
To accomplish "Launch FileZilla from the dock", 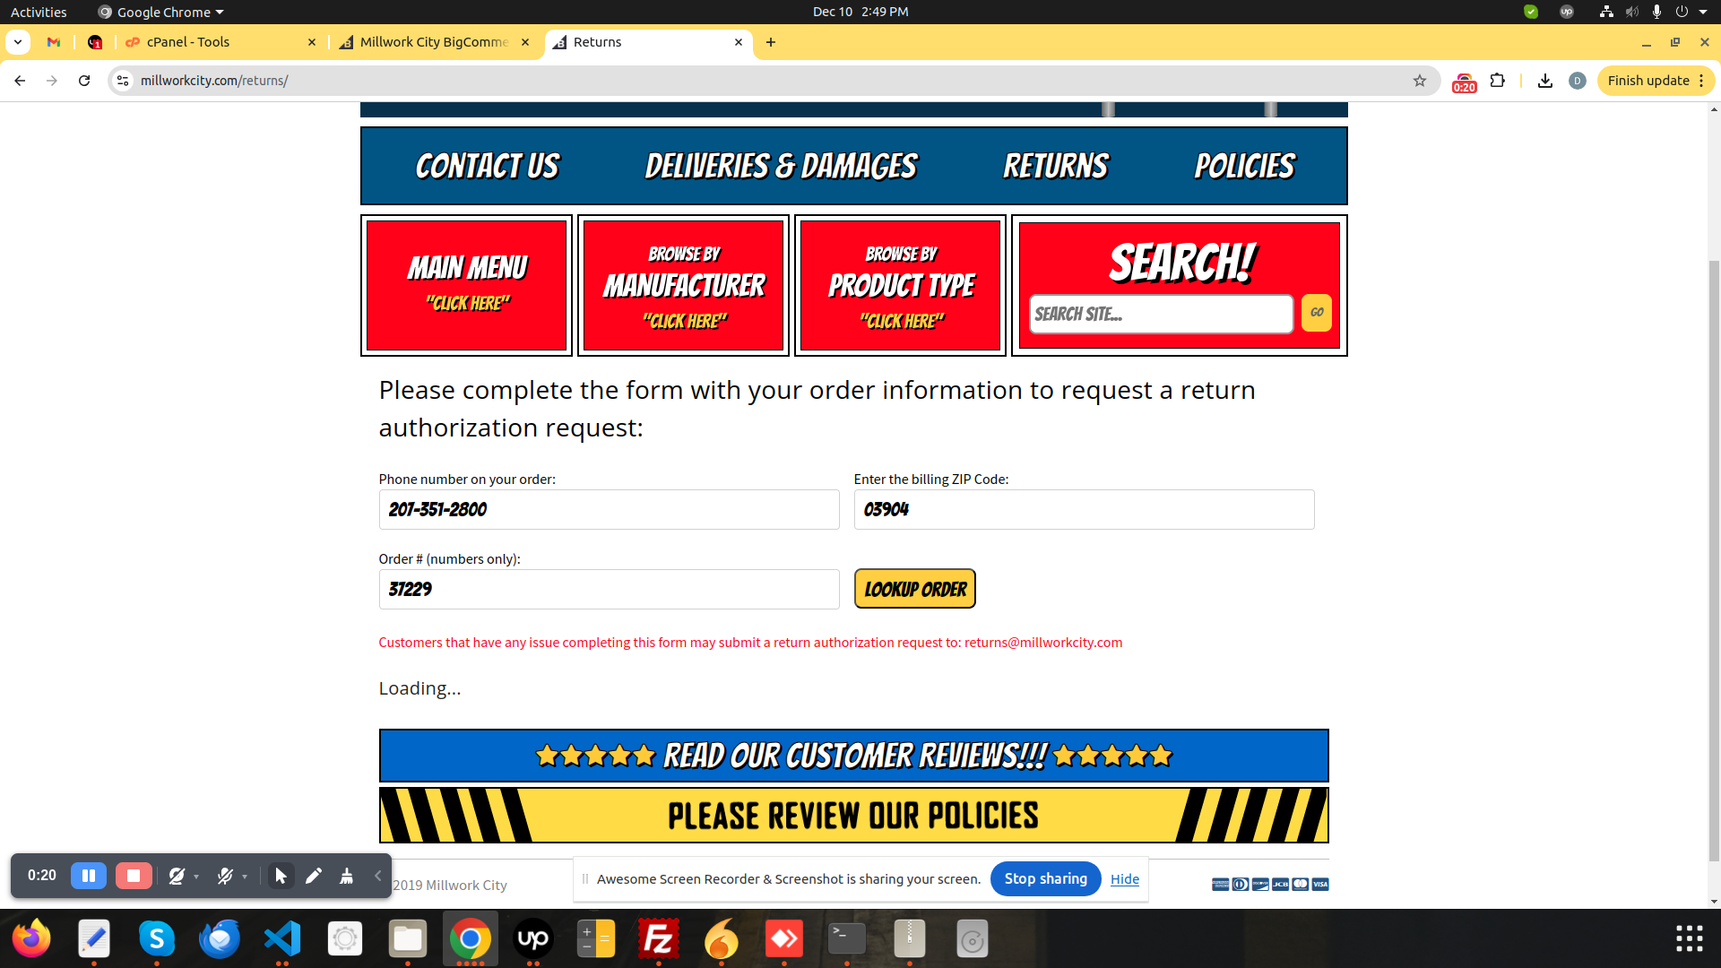I will pos(659,938).
